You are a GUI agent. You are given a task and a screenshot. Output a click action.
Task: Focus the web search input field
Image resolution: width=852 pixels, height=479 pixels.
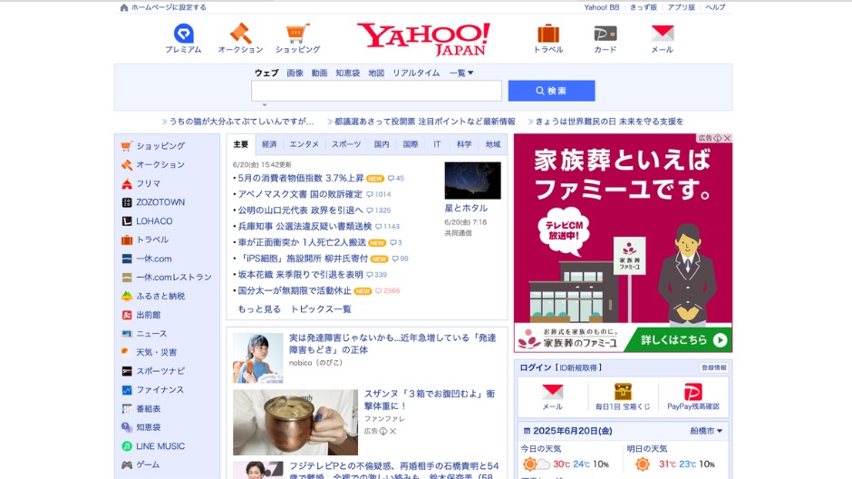click(376, 91)
